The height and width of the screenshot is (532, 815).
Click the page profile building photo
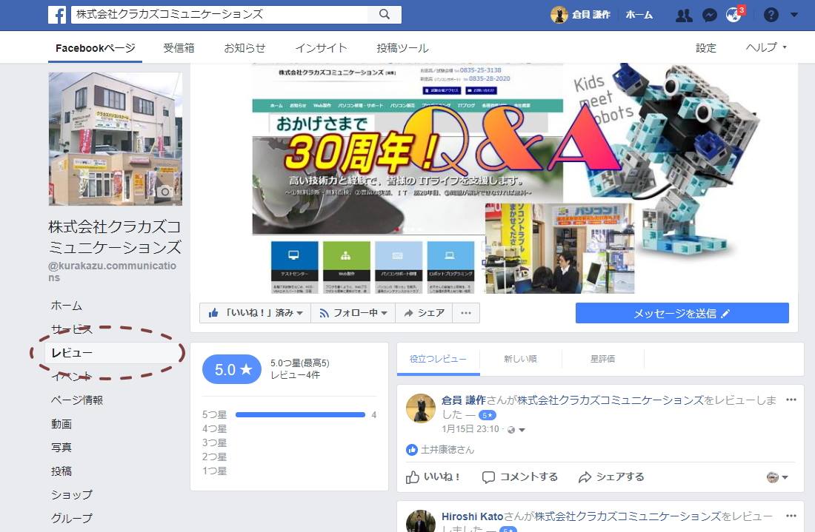[116, 138]
